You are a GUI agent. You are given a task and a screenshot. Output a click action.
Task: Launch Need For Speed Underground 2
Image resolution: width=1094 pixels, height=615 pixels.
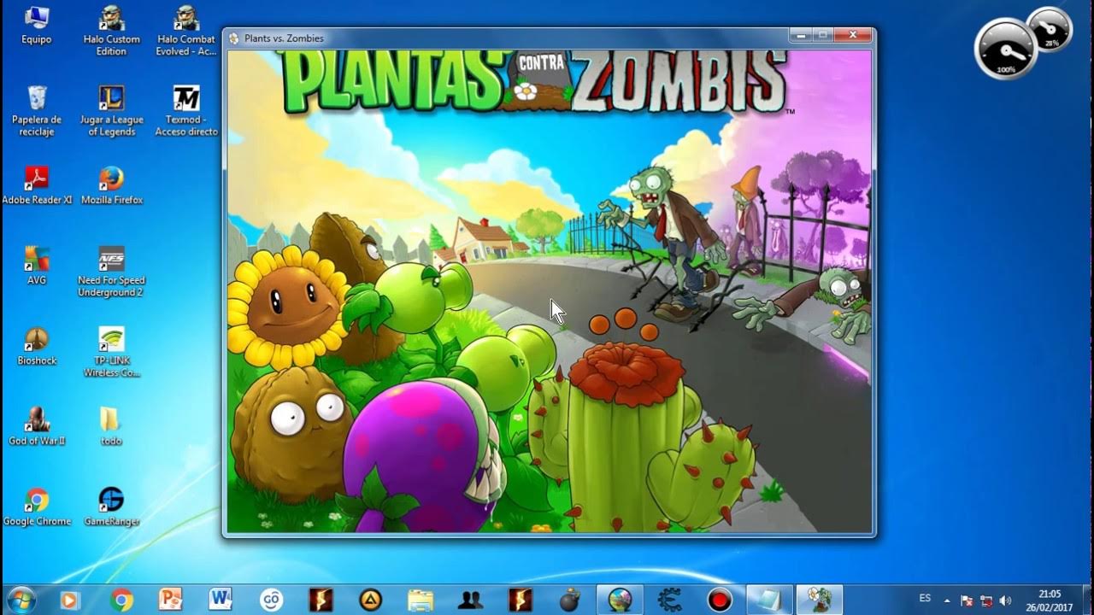tap(112, 272)
